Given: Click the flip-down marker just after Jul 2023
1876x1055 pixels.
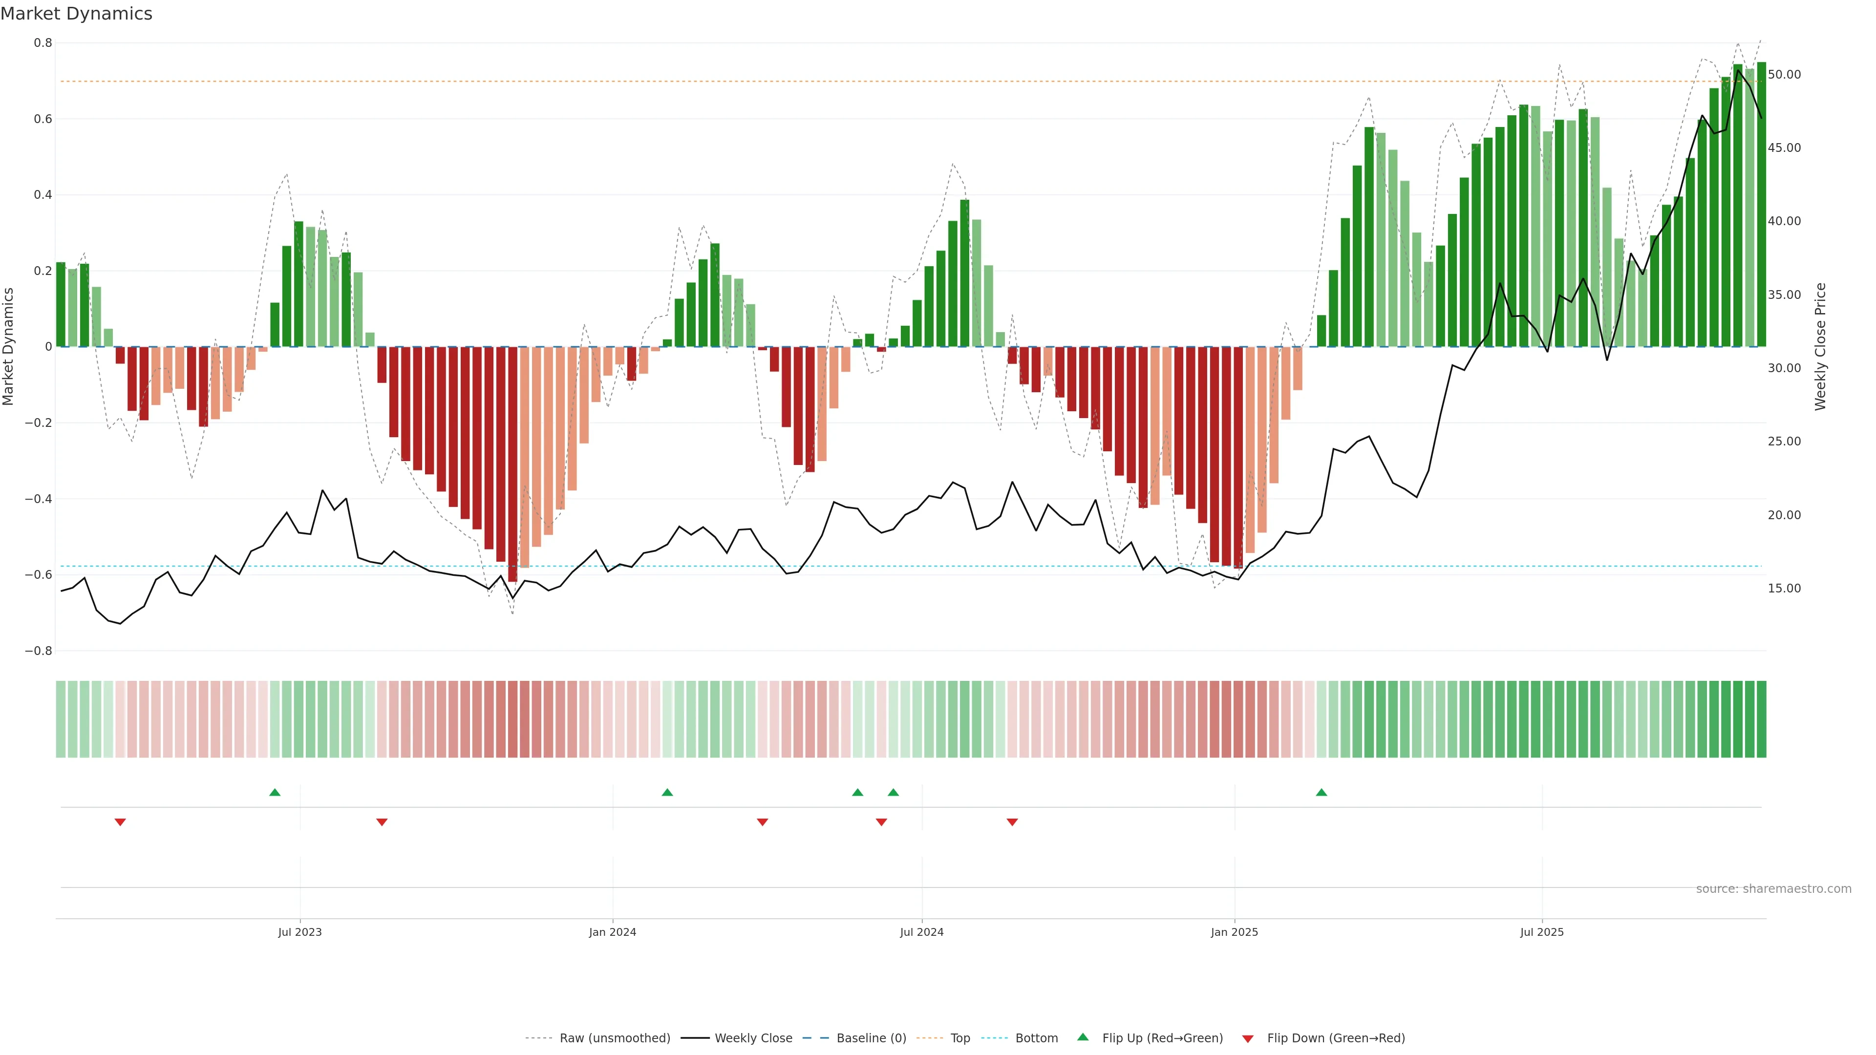Looking at the screenshot, I should (382, 822).
